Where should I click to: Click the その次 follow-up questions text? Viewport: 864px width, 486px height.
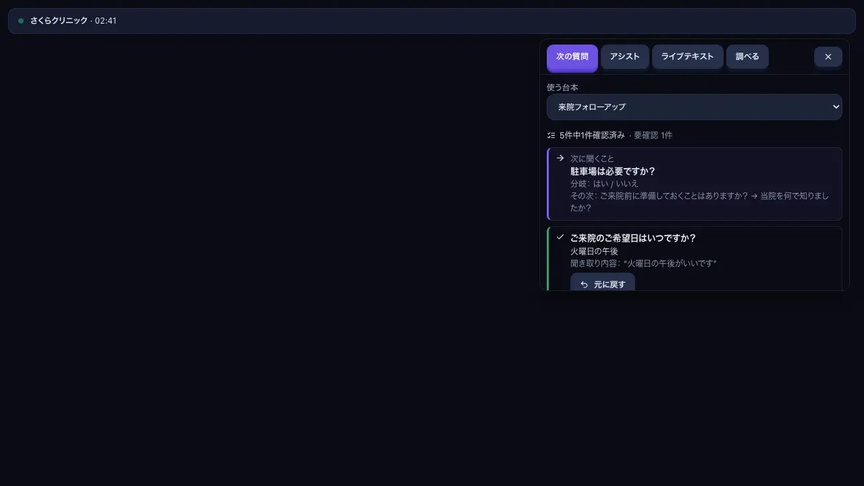pos(699,202)
